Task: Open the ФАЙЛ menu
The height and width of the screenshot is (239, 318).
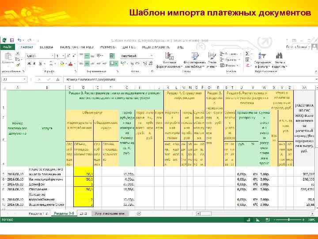Action: pos(8,47)
